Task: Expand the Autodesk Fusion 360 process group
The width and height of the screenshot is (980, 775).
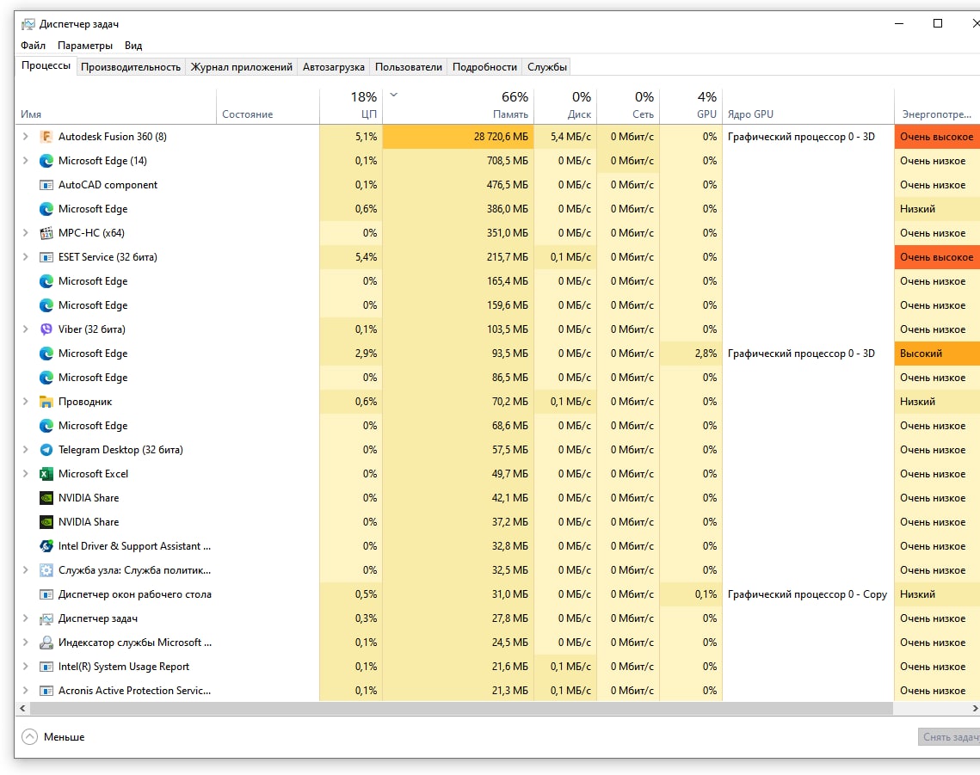Action: 25,136
